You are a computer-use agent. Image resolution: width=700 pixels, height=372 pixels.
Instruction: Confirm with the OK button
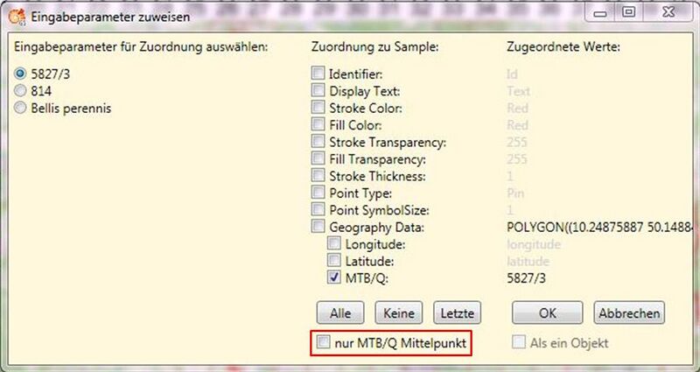pos(548,312)
